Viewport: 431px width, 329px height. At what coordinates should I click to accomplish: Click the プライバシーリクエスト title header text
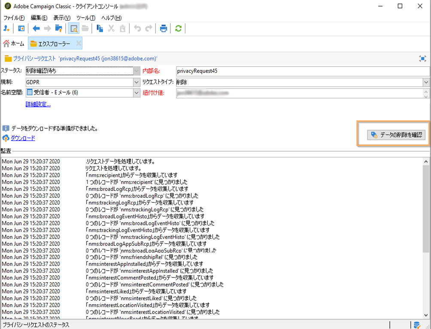(x=85, y=58)
